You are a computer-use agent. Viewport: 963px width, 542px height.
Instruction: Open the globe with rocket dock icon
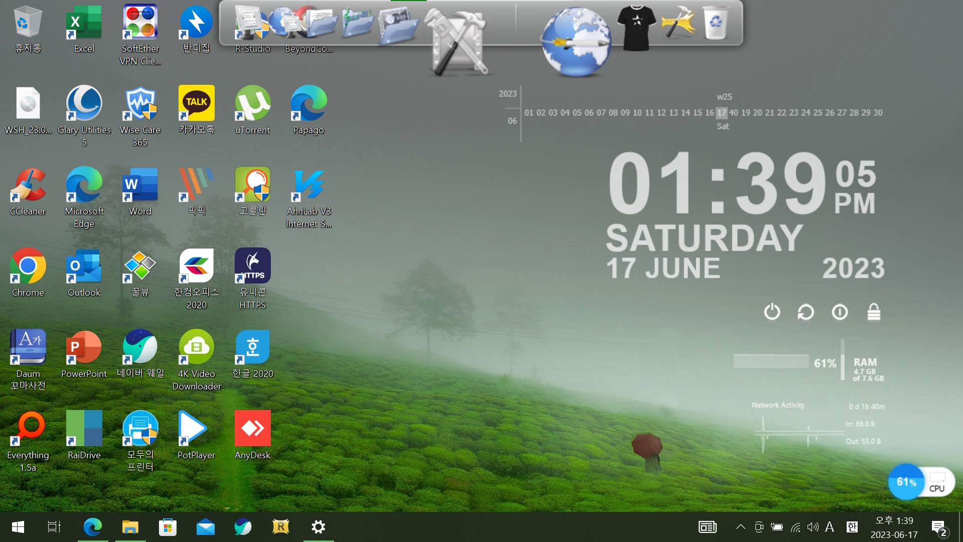[575, 42]
